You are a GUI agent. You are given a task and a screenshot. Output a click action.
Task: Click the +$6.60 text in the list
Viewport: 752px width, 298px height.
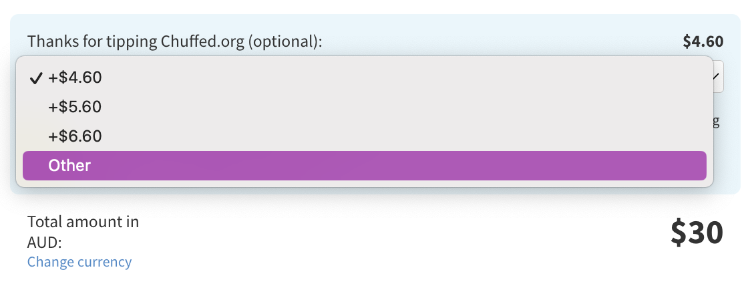(75, 136)
